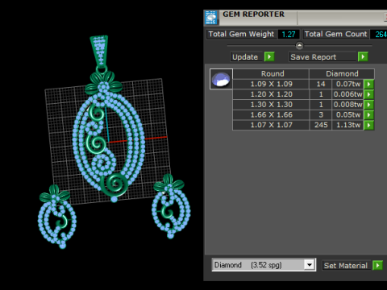Click the count cell showing 245
The height and width of the screenshot is (290, 387).
pos(321,125)
